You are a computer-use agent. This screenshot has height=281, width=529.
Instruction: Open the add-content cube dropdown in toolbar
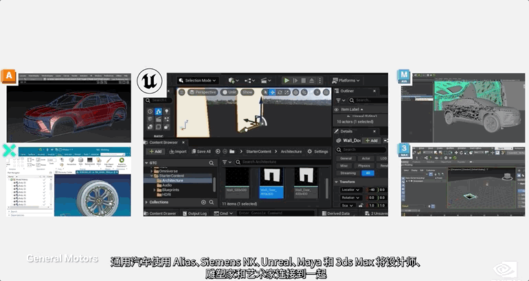click(x=234, y=80)
